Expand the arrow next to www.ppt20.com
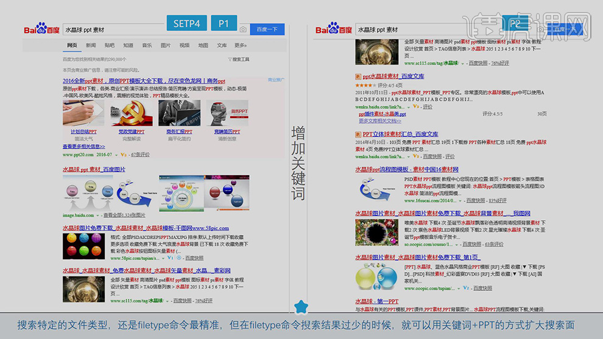The image size is (603, 339). point(116,155)
